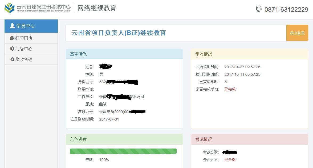Click the printer icon for 打印回执
Viewport: 313px width, 168px height.
click(12, 38)
